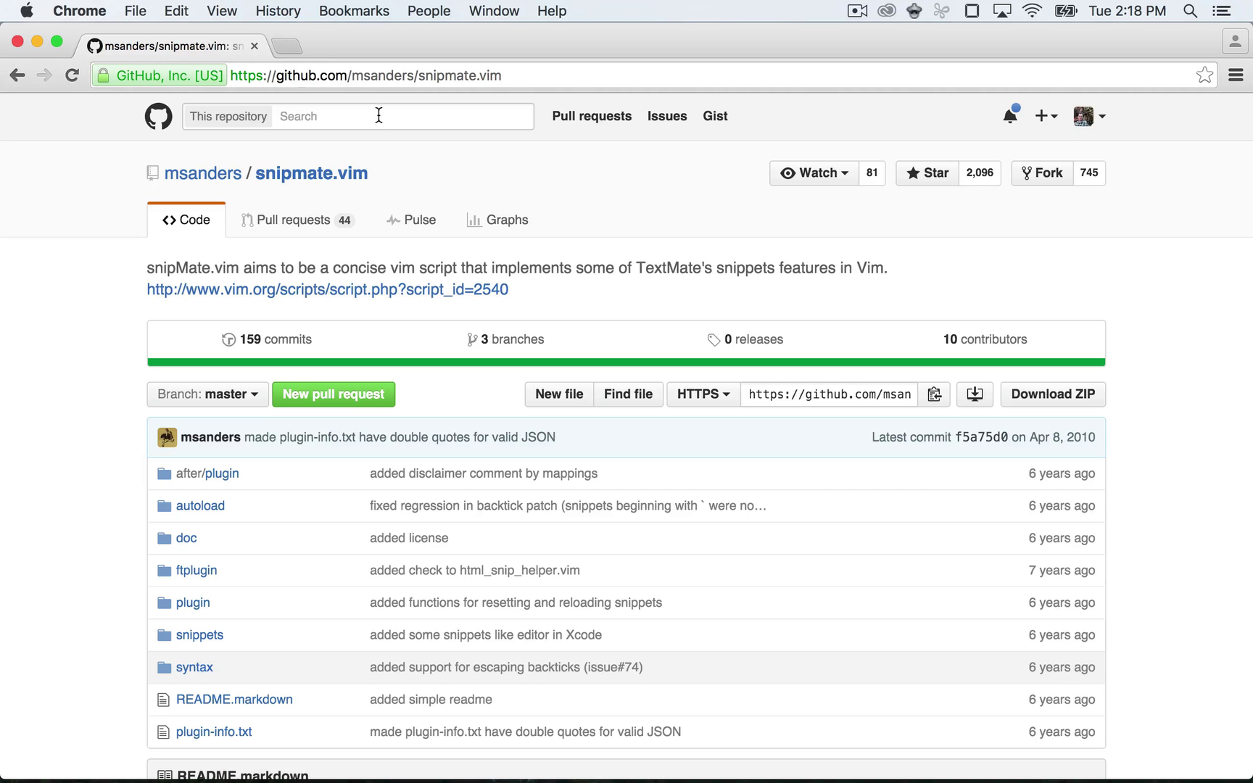
Task: Click the 745 forks count
Action: click(1088, 173)
